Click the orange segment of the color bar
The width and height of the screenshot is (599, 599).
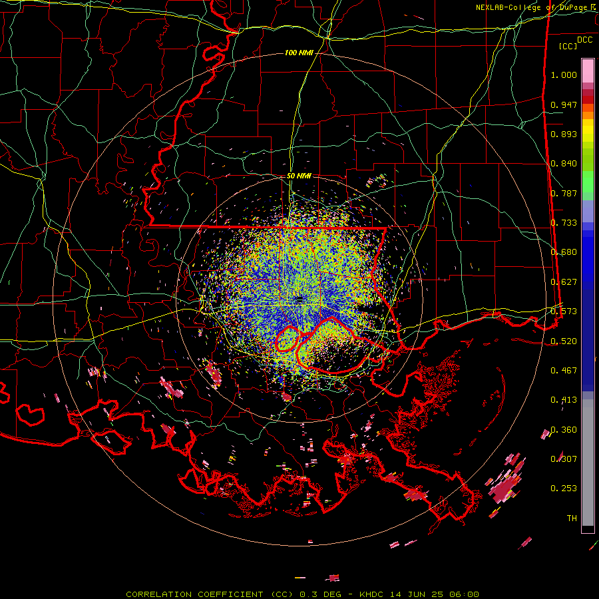pos(588,112)
